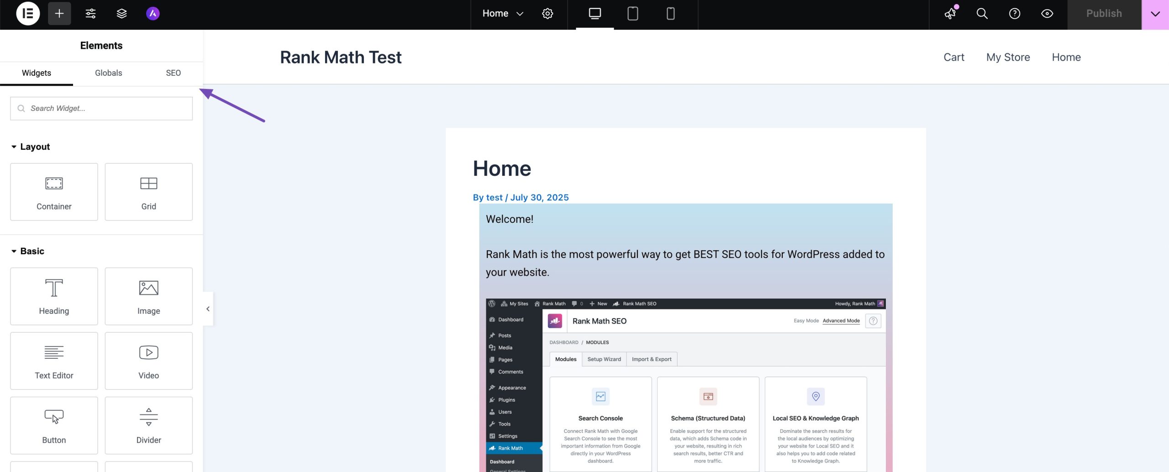This screenshot has height=472, width=1169.
Task: Click the Elementor logo icon
Action: tap(28, 14)
